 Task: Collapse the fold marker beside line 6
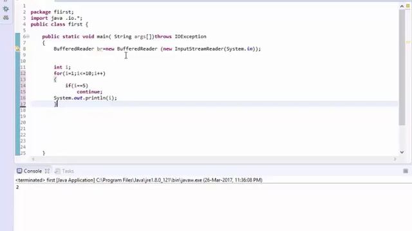tap(28, 37)
